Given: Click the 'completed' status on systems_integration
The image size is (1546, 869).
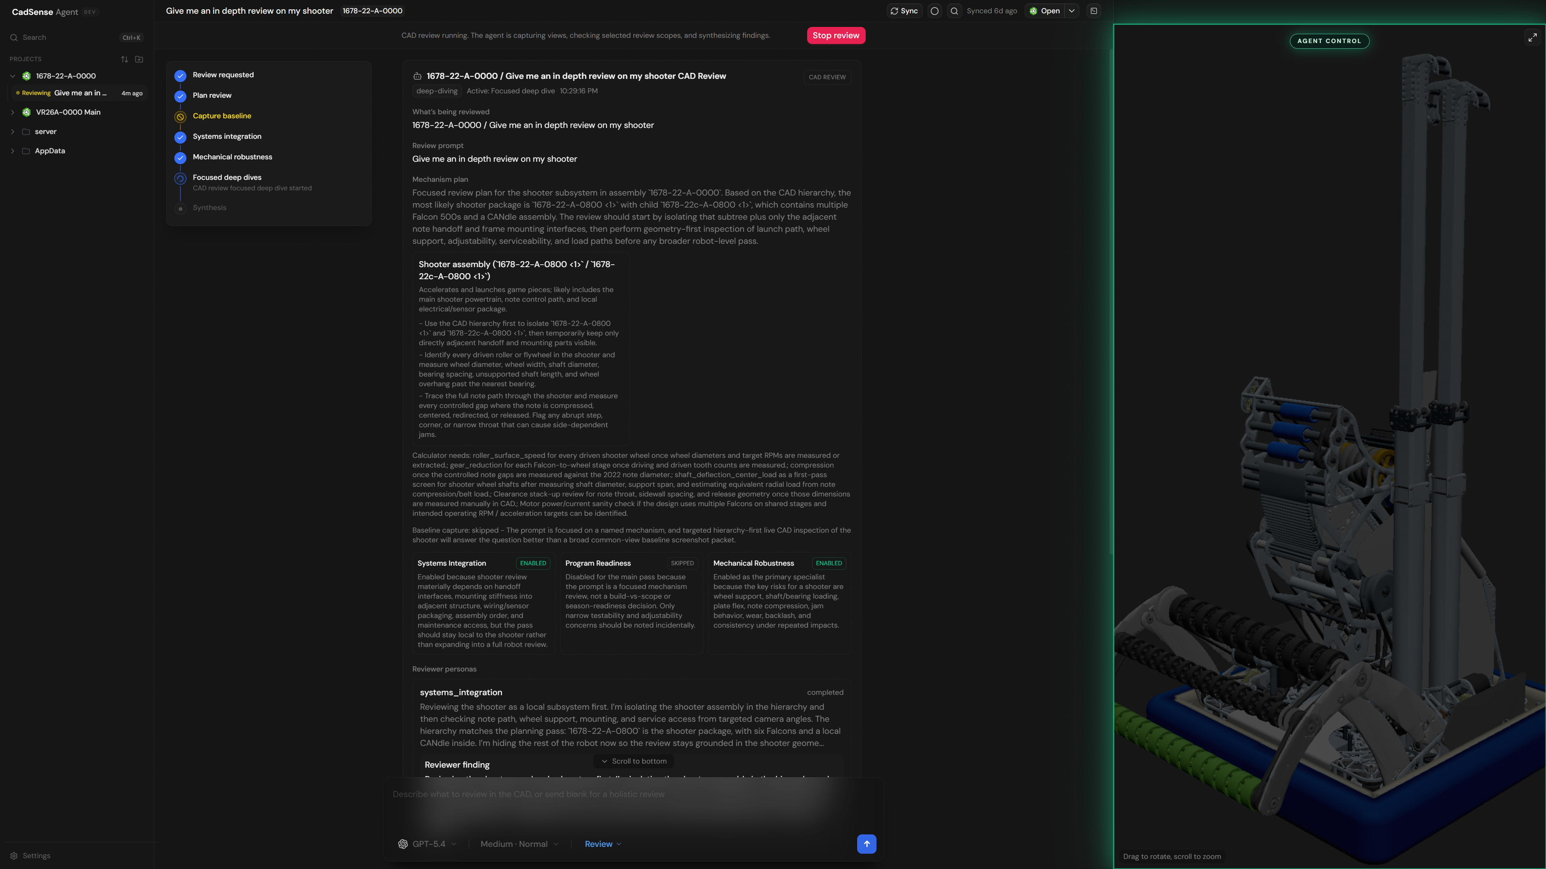Looking at the screenshot, I should [825, 692].
